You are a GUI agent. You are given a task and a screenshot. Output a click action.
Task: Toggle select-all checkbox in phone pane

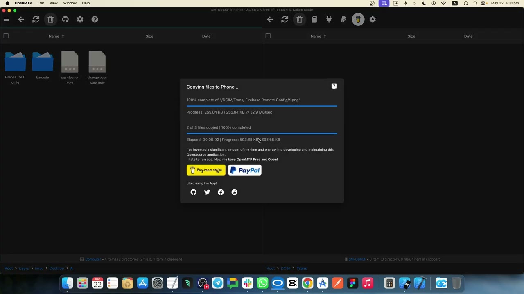(x=268, y=36)
